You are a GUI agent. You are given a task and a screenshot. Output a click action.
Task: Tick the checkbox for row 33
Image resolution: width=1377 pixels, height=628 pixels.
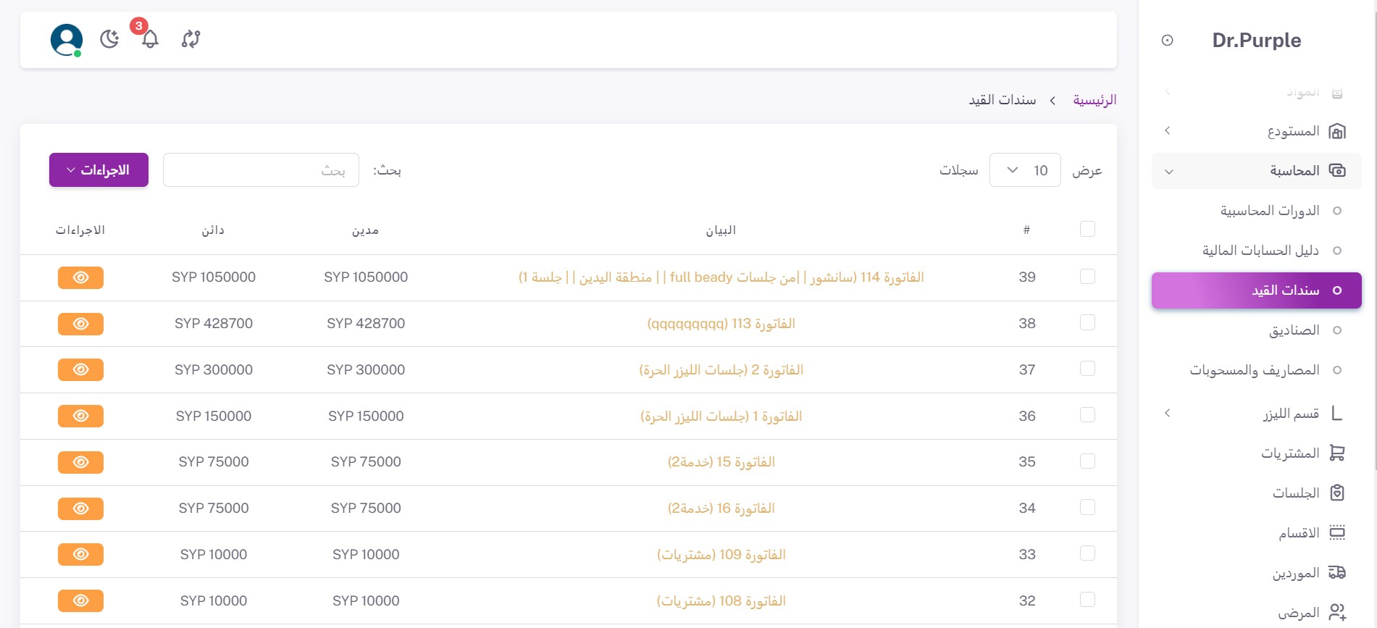tap(1087, 553)
